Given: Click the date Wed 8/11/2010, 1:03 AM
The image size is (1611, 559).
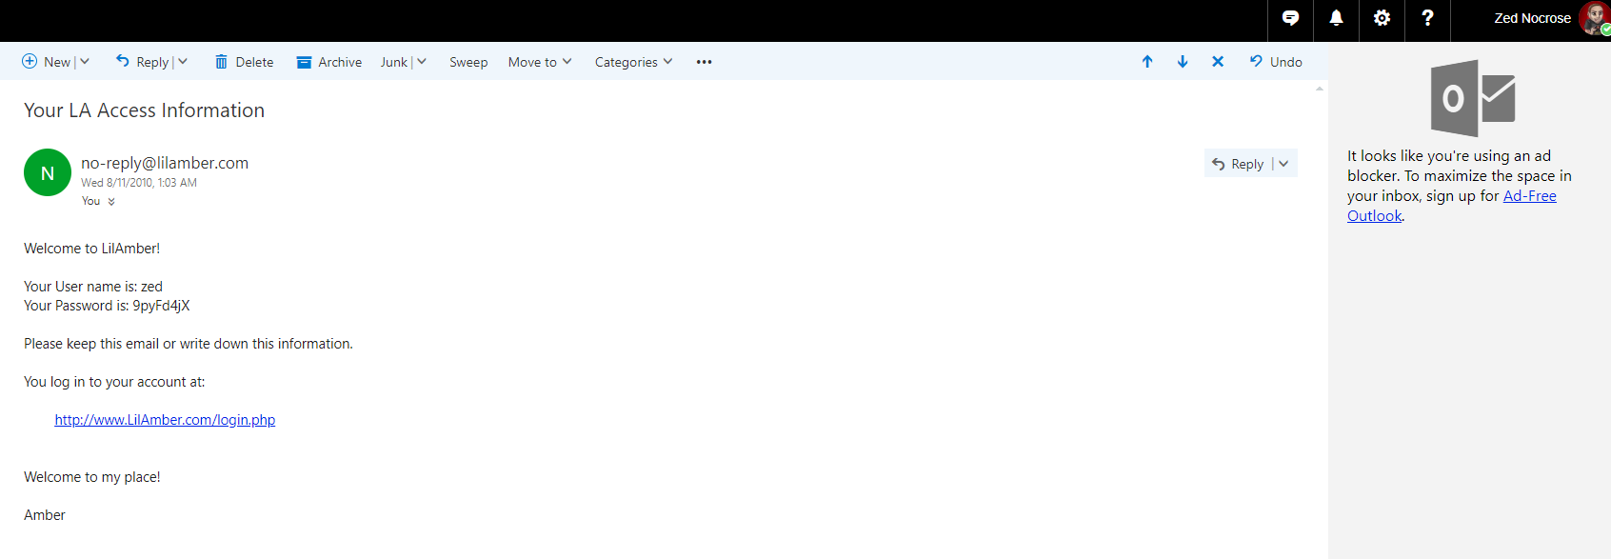Looking at the screenshot, I should tap(139, 183).
